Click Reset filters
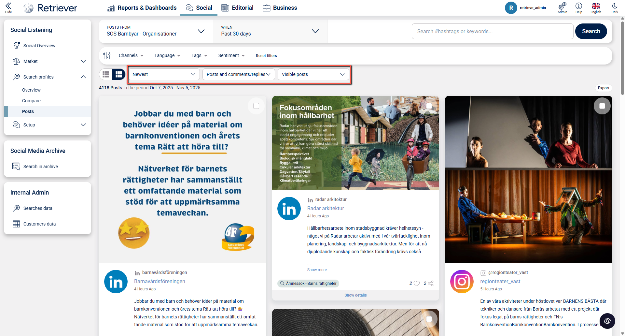 pos(266,56)
